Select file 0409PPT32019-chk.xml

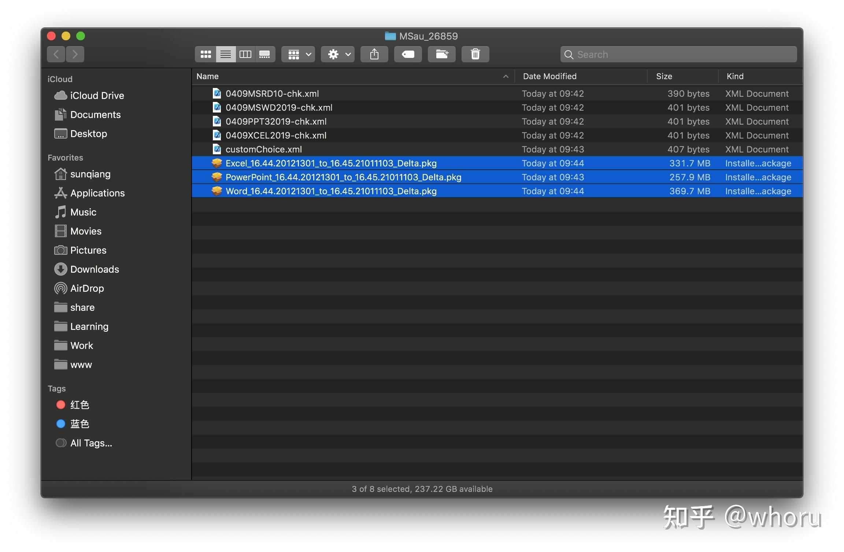coord(497,121)
